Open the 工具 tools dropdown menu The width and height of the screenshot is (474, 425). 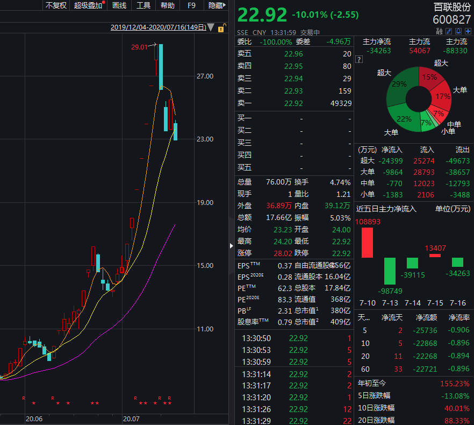point(143,5)
